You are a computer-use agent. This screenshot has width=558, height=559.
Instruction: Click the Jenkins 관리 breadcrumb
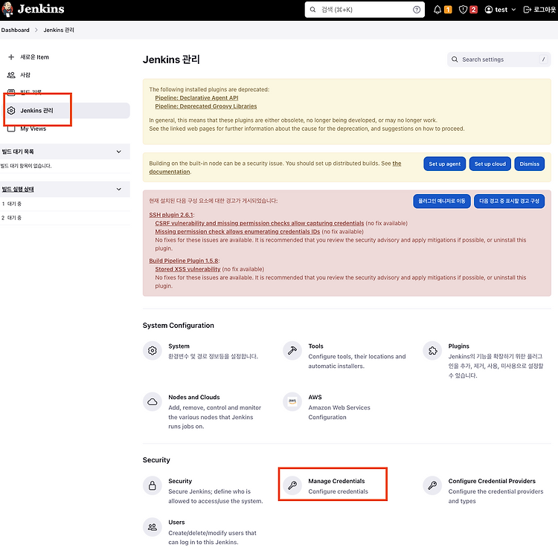59,30
